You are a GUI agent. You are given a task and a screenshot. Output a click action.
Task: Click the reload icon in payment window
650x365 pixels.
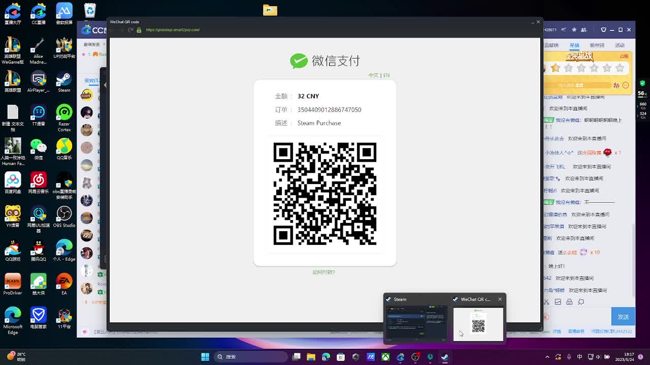click(x=131, y=30)
